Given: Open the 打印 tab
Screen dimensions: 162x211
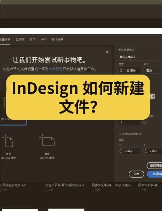Looking at the screenshot, I should coord(32,39).
